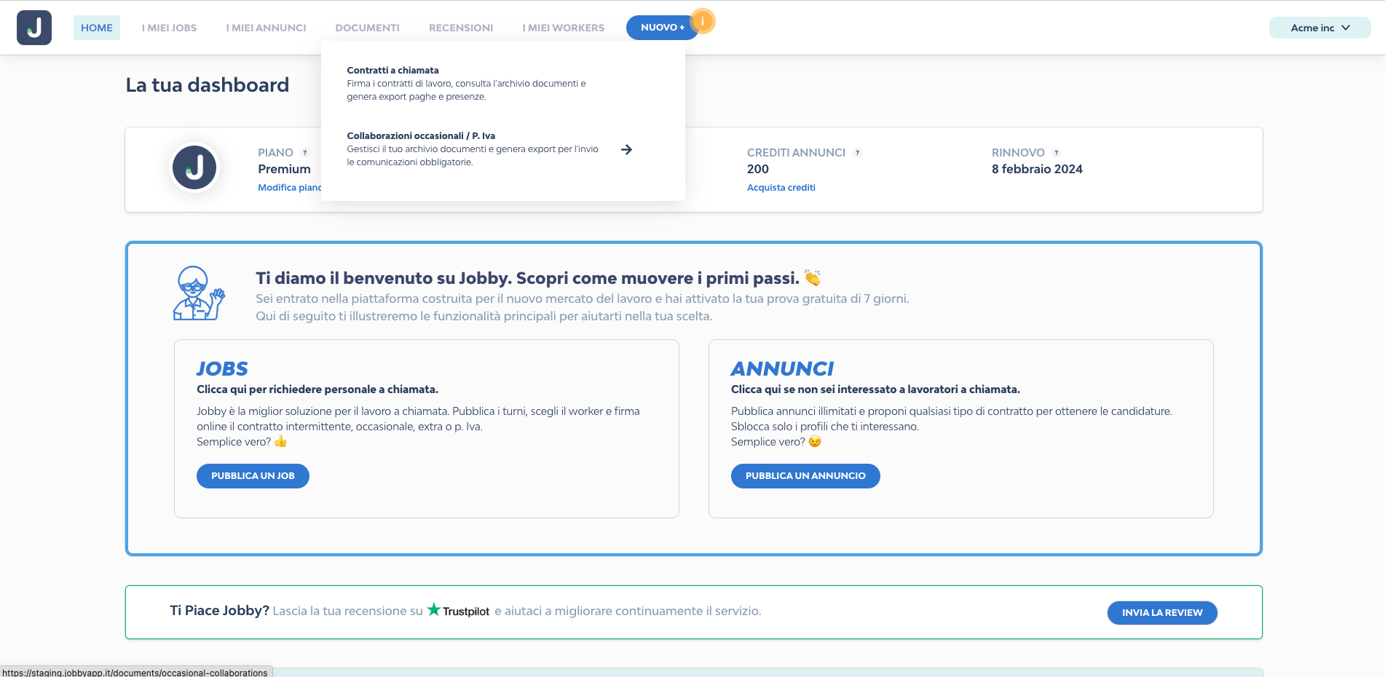Click the La tua dashboard title
This screenshot has height=677, width=1385.
coord(208,85)
